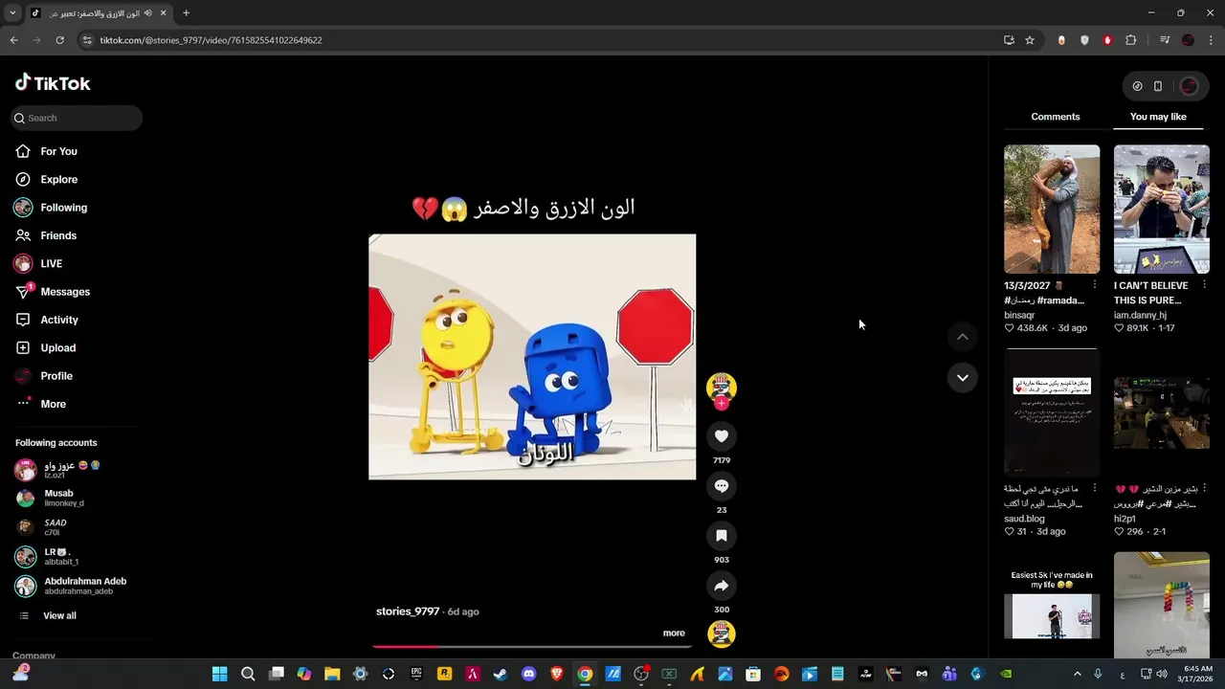Open iam.danny_hj video thumbnail

coord(1162,210)
